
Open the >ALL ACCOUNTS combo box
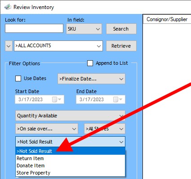tap(58, 46)
